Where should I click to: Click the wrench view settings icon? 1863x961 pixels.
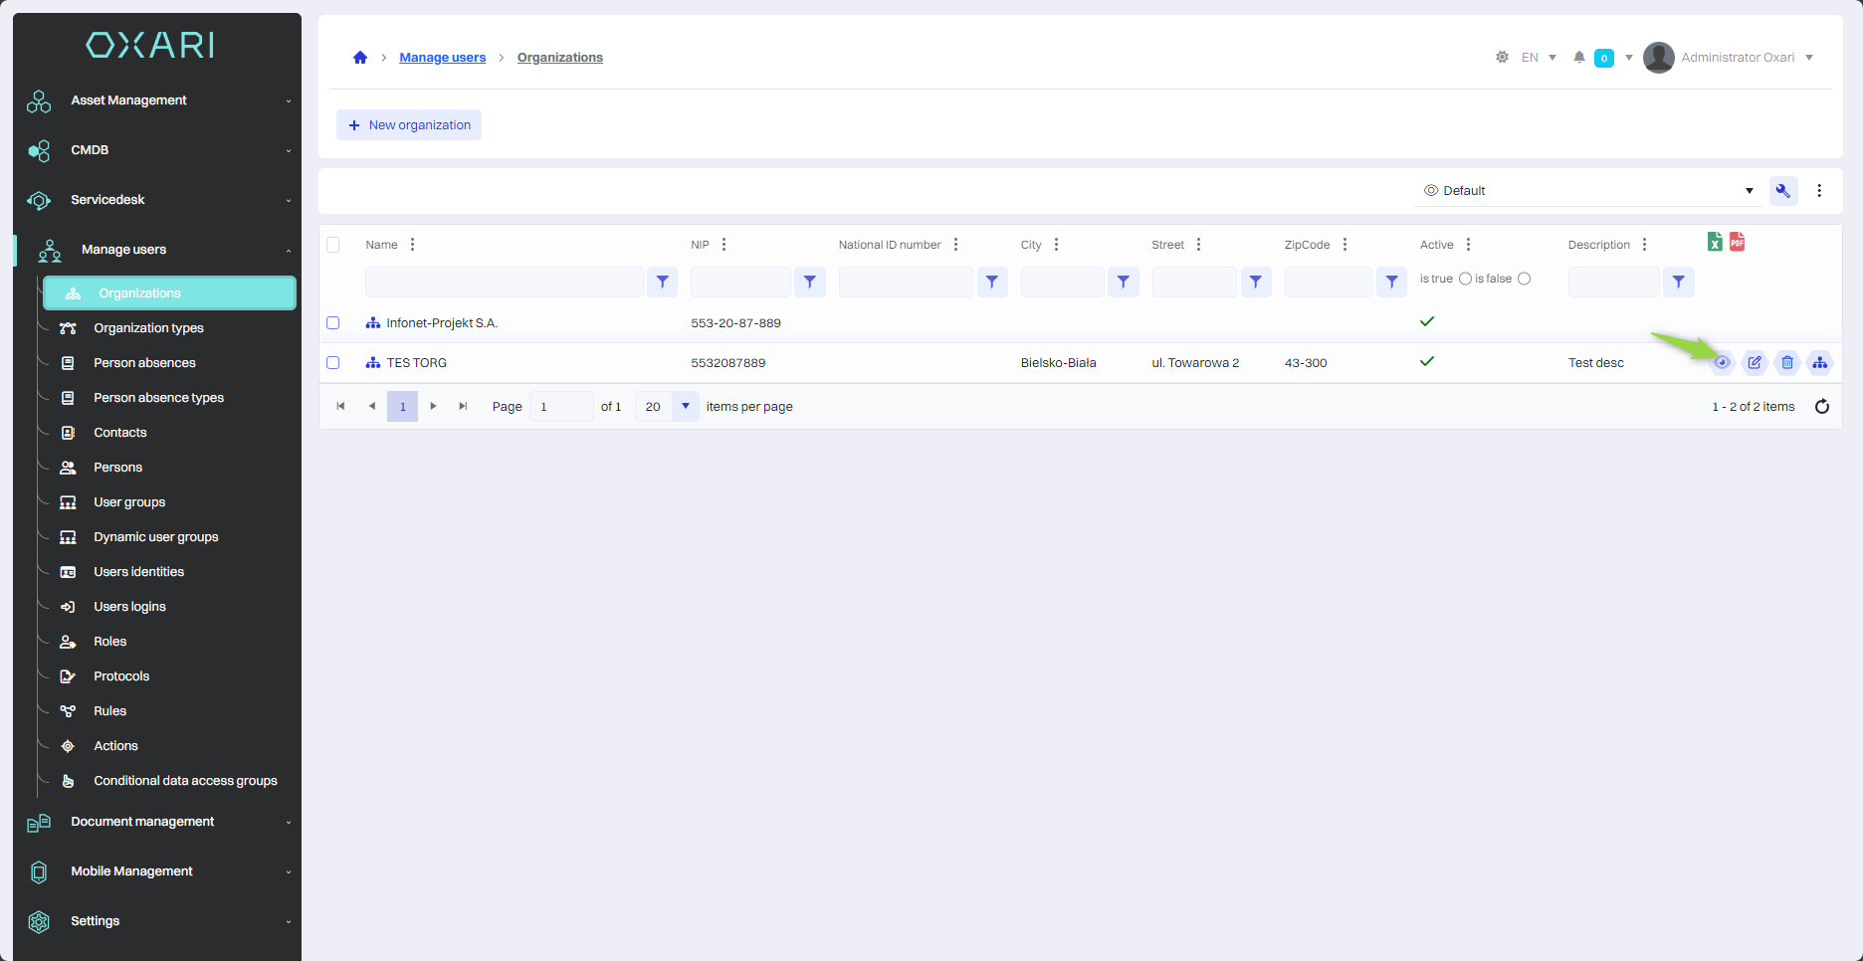1783,191
